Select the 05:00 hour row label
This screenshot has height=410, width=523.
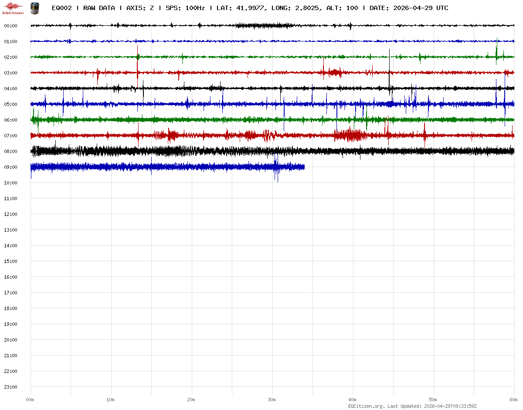tap(10, 104)
